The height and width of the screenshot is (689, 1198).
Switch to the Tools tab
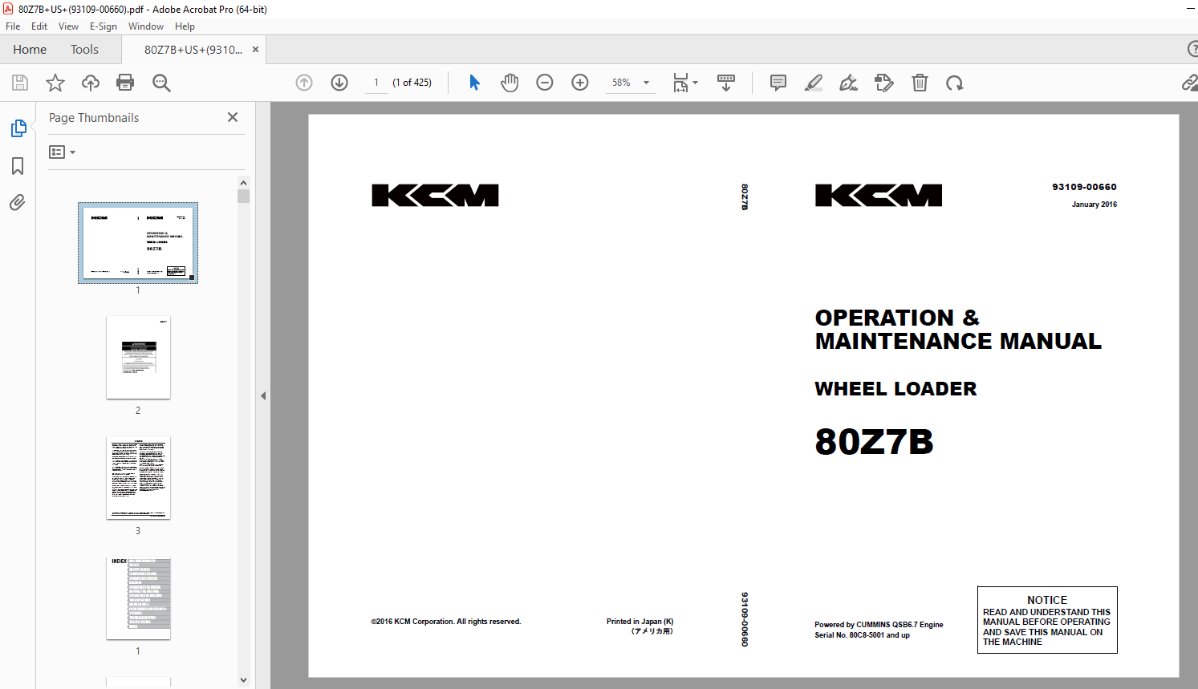tap(84, 50)
